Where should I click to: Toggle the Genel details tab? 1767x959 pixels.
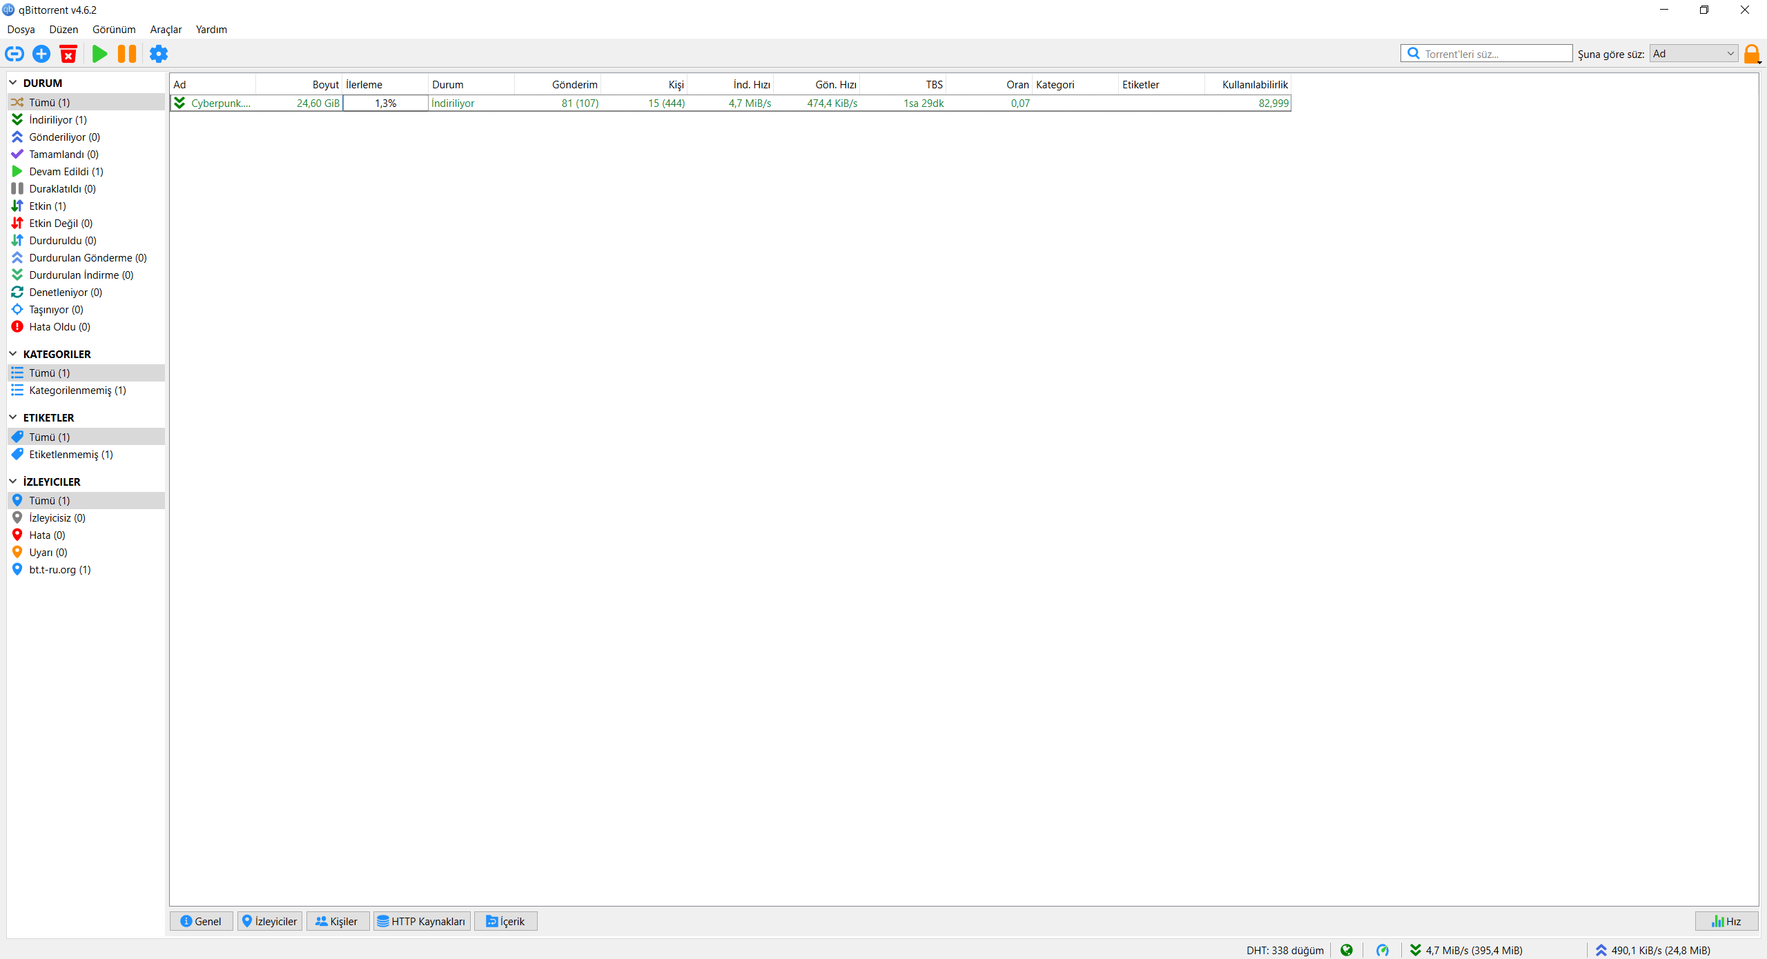(x=201, y=921)
